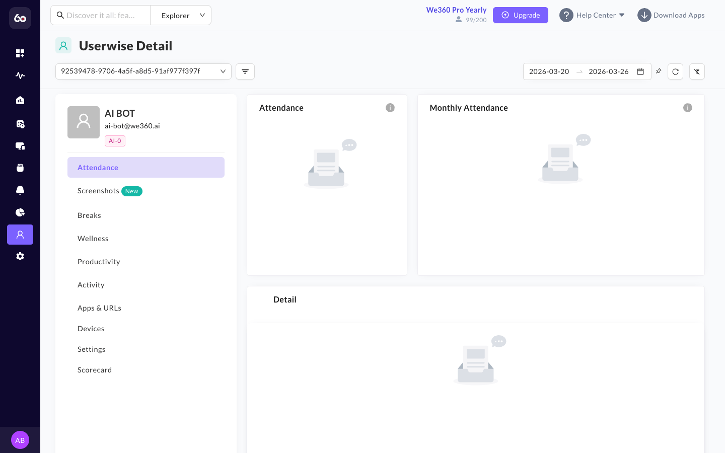Select the user detail sidebar icon
This screenshot has width=725, height=453.
[20, 235]
